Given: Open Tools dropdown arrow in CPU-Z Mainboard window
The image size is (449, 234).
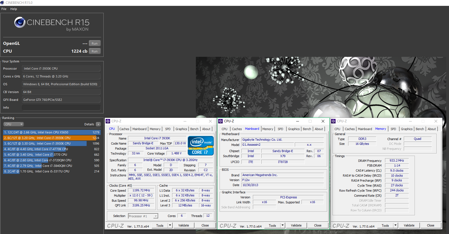Looking at the screenshot, I should pos(282,225).
